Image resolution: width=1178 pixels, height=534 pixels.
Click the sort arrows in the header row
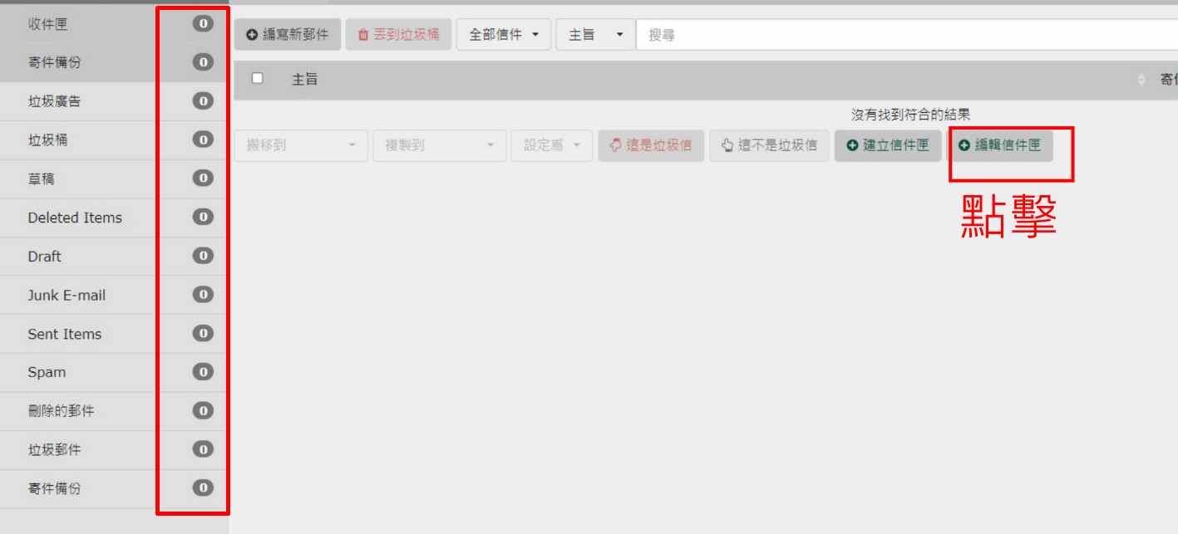1140,80
